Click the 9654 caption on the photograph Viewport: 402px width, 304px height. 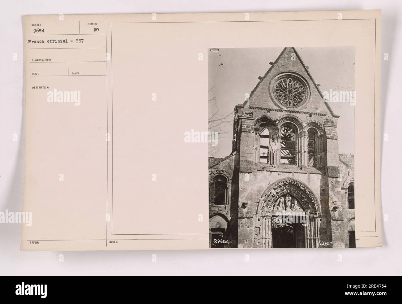coord(221,242)
